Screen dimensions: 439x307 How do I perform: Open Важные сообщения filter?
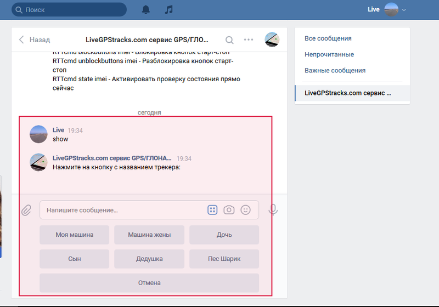point(335,70)
